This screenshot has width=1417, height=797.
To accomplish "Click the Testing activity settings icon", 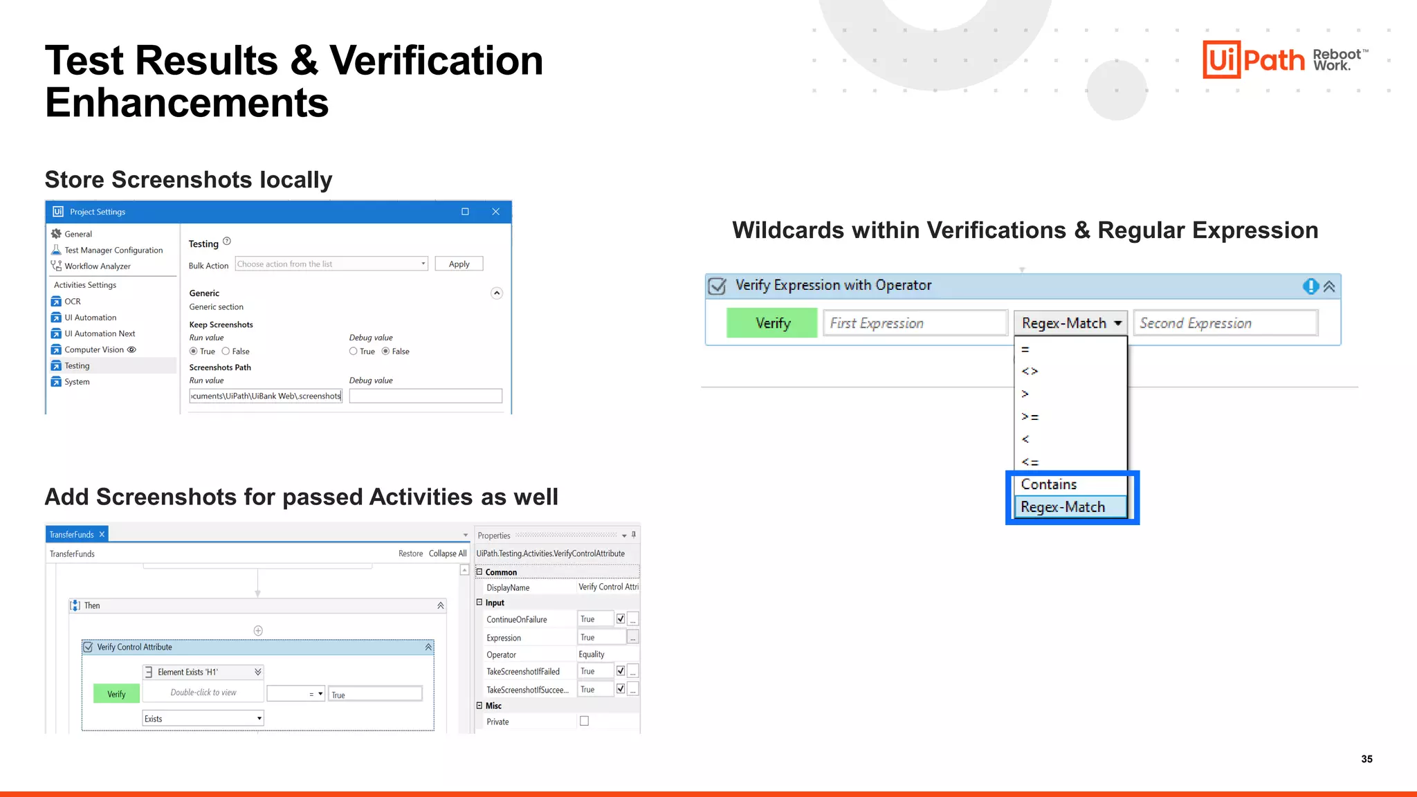I will [x=56, y=365].
